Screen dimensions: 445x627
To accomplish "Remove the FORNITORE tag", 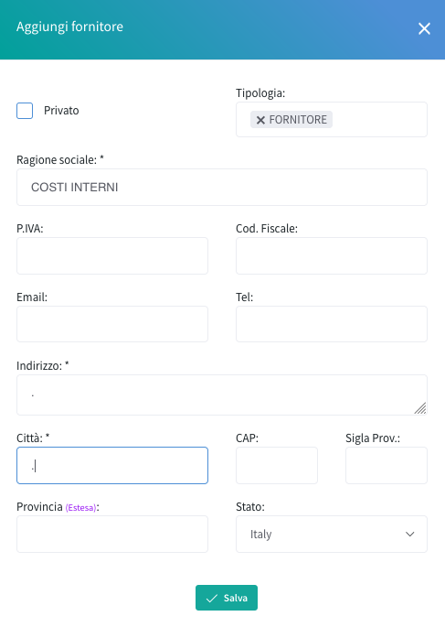I will 260,120.
